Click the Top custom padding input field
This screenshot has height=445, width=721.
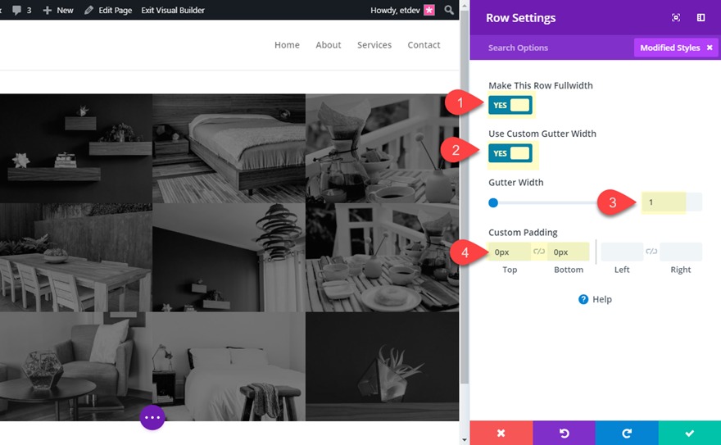click(510, 252)
